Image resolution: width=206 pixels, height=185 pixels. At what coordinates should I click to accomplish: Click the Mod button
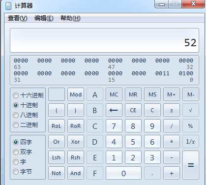point(76,94)
